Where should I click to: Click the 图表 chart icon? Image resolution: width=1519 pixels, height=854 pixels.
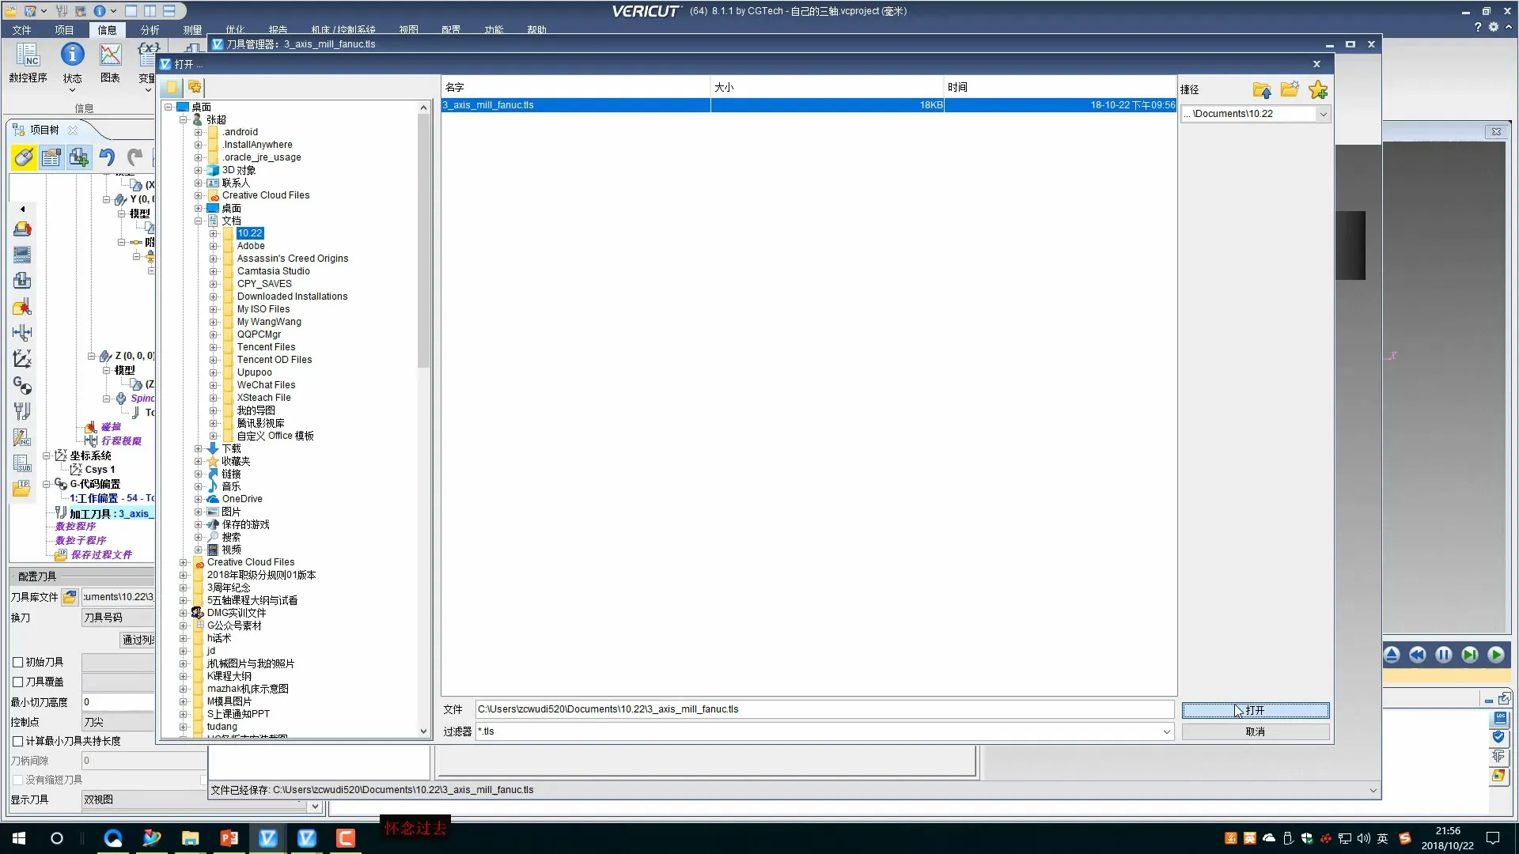pyautogui.click(x=110, y=55)
